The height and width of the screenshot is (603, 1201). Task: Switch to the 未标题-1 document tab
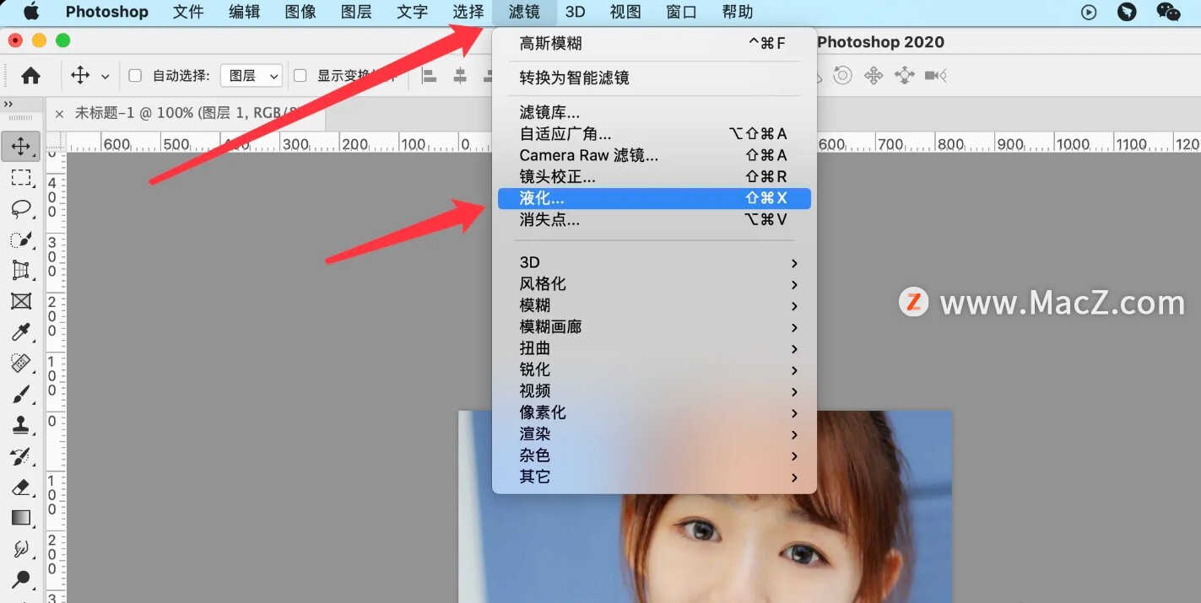click(x=187, y=113)
